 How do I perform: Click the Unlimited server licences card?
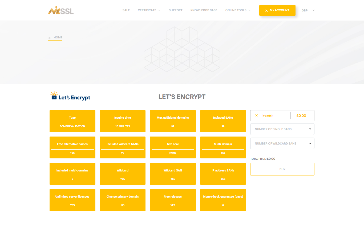point(72,200)
